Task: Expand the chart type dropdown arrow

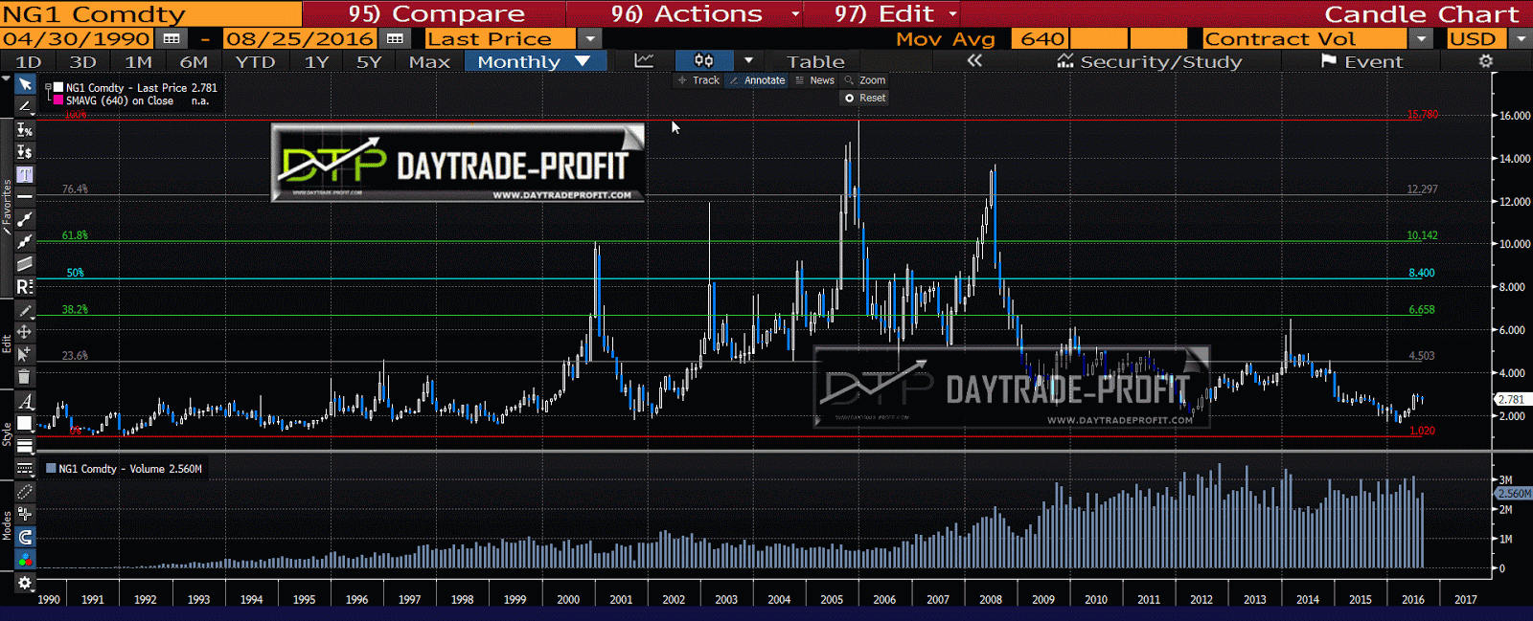Action: pyautogui.click(x=748, y=61)
